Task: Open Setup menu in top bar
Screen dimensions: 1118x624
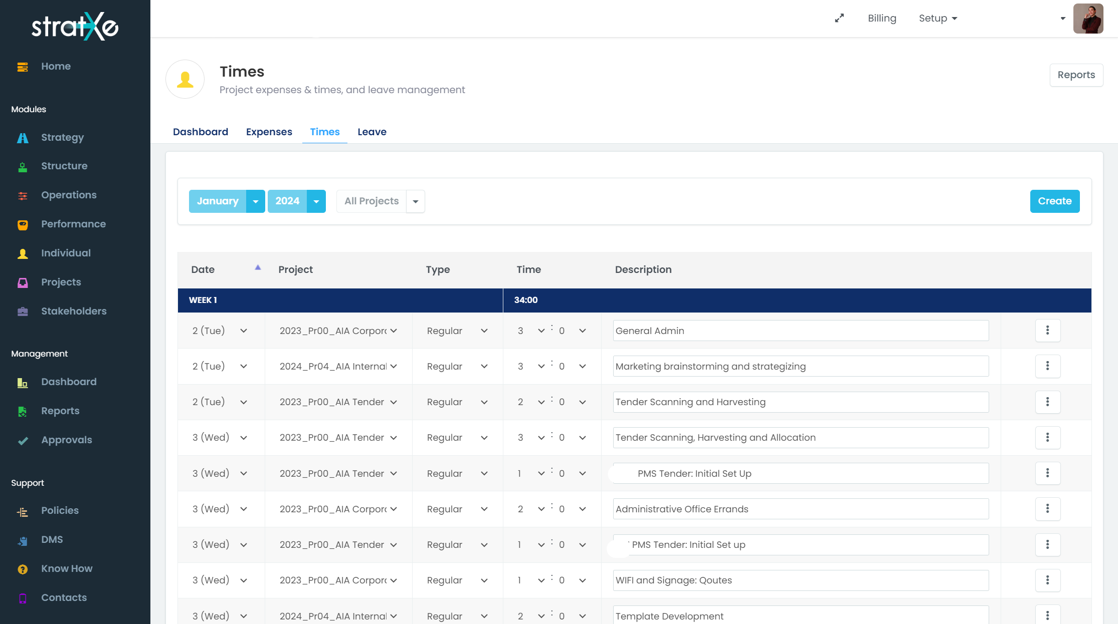Action: [x=938, y=19]
